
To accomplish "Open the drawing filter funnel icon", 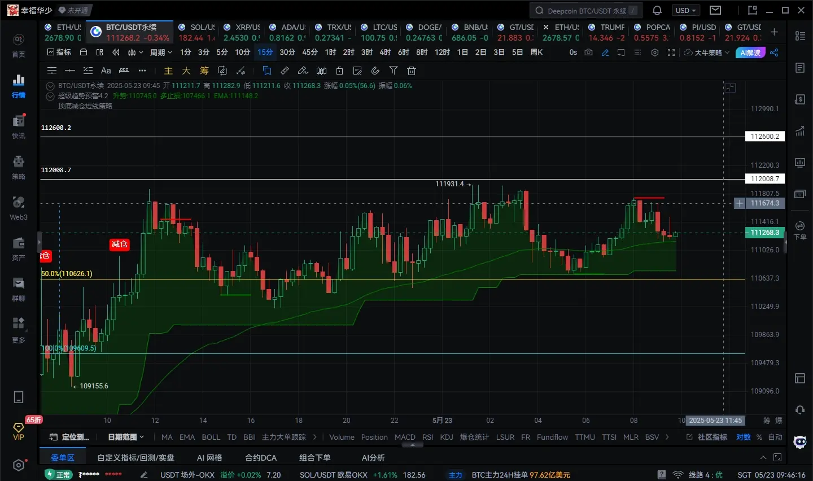I will tap(394, 71).
